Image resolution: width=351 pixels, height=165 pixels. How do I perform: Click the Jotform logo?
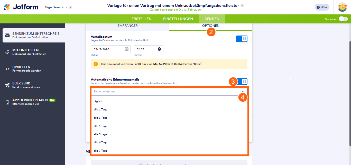point(21,7)
